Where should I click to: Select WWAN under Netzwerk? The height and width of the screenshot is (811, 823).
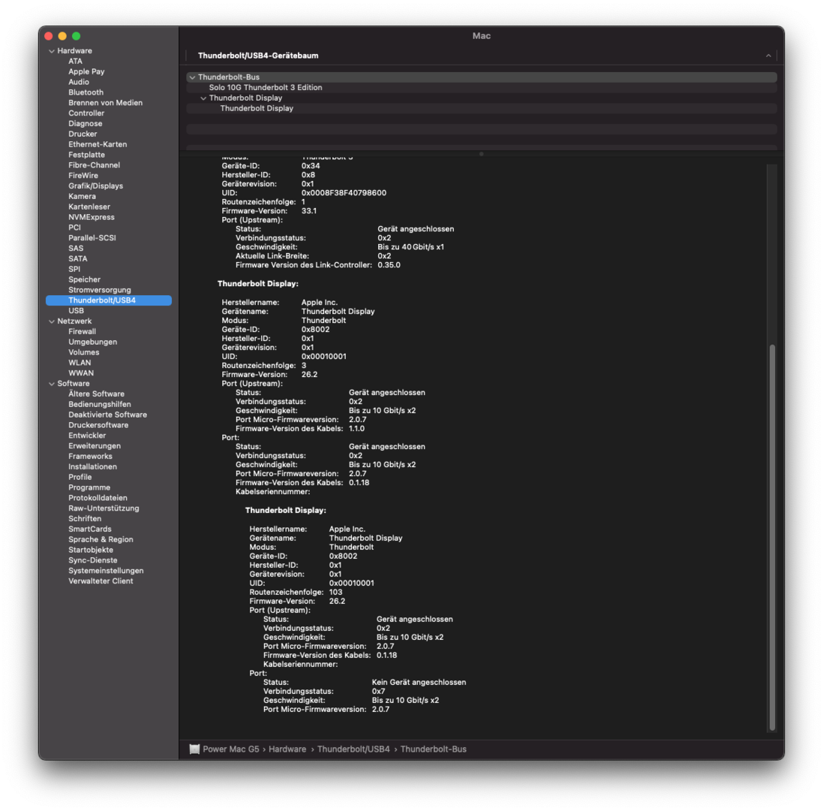tap(81, 373)
